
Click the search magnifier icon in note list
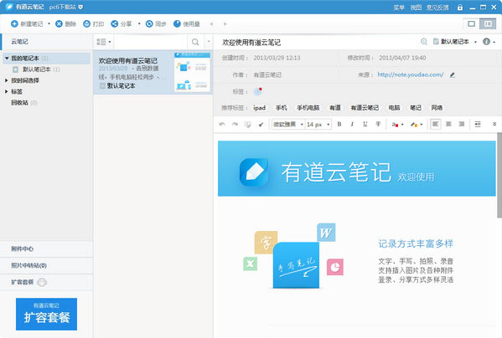pyautogui.click(x=195, y=42)
